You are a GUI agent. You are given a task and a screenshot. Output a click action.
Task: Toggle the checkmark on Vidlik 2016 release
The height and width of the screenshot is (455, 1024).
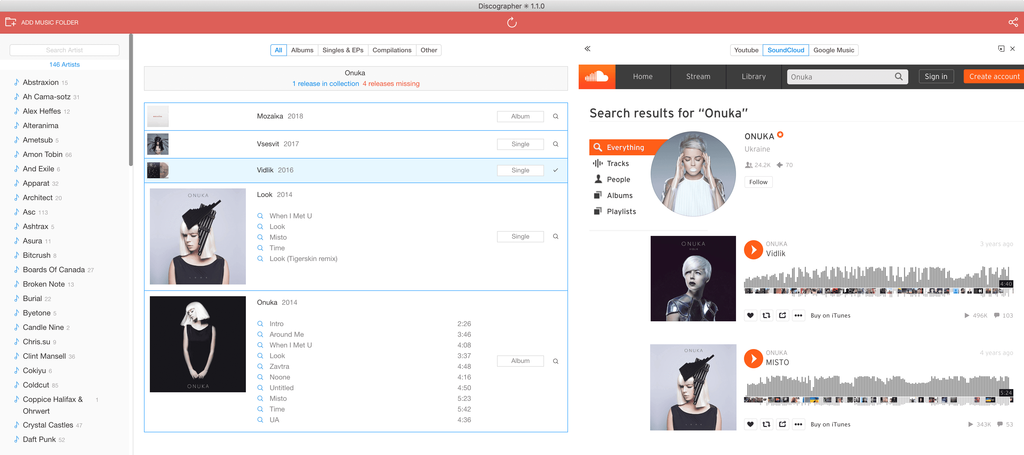point(555,170)
